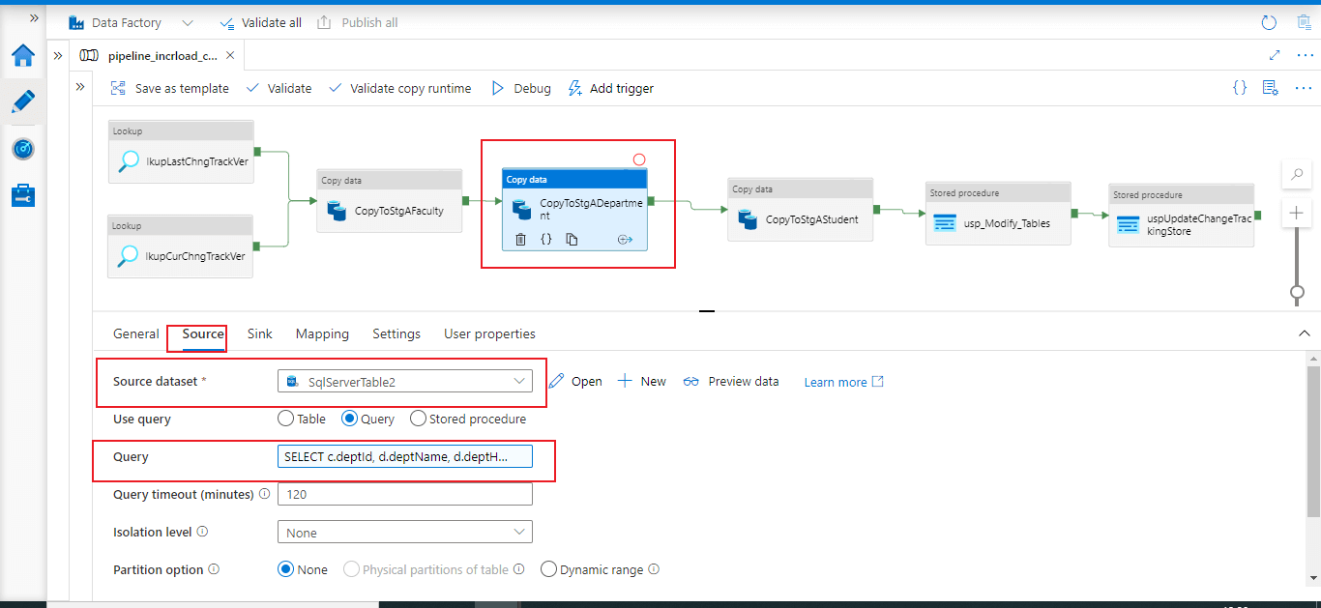Image resolution: width=1321 pixels, height=608 pixels.
Task: Collapse the properties panel with chevron
Action: [x=1304, y=333]
